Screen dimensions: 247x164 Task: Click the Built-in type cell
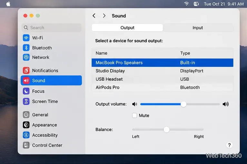187,63
